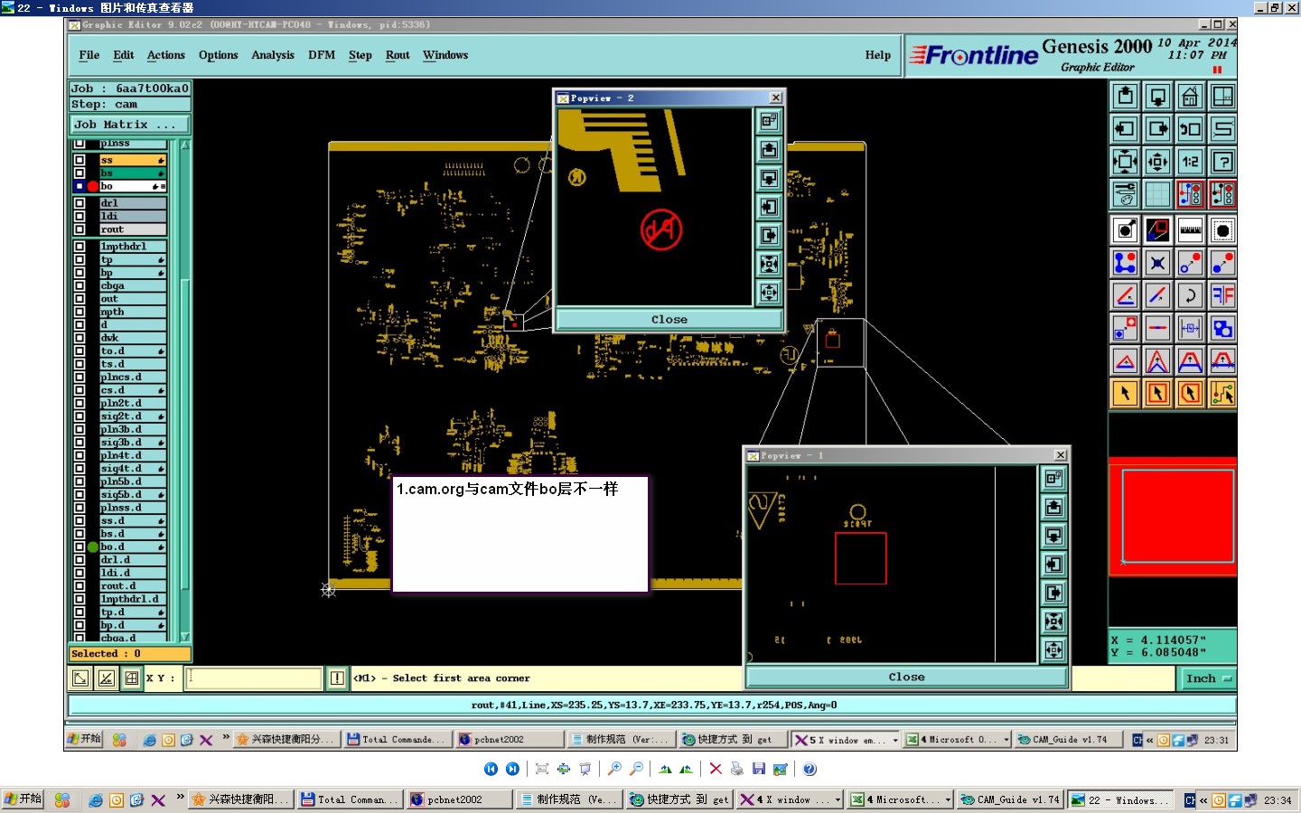This screenshot has height=813, width=1301.
Task: Click the red X delete icon in picture viewer
Action: 716,769
